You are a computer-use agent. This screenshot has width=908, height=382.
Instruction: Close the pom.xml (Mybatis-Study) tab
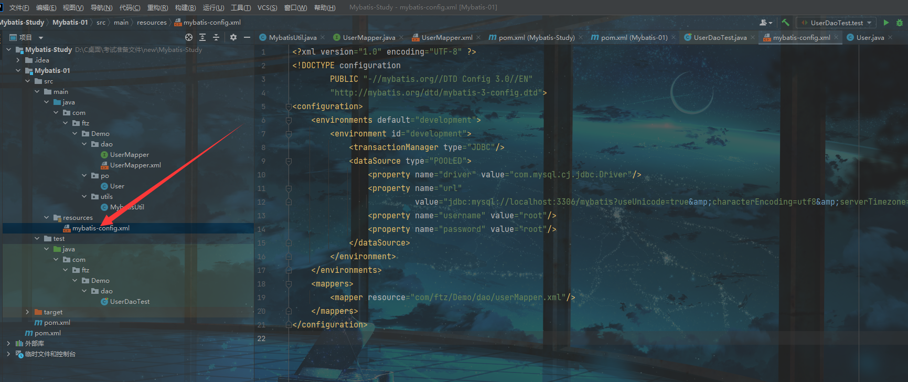point(581,37)
